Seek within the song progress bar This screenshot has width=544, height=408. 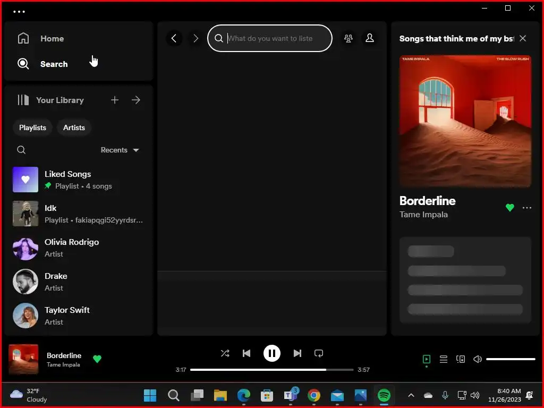pos(271,370)
